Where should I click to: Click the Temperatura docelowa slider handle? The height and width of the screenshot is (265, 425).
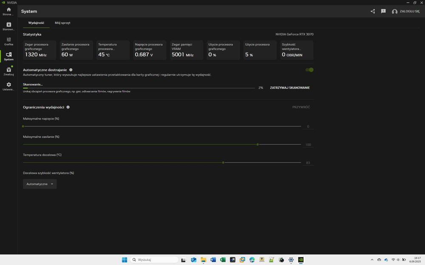223,162
